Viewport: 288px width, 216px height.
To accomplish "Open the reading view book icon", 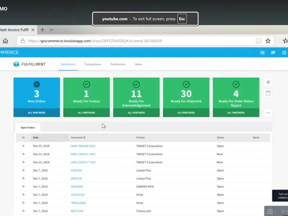I will [258, 41].
